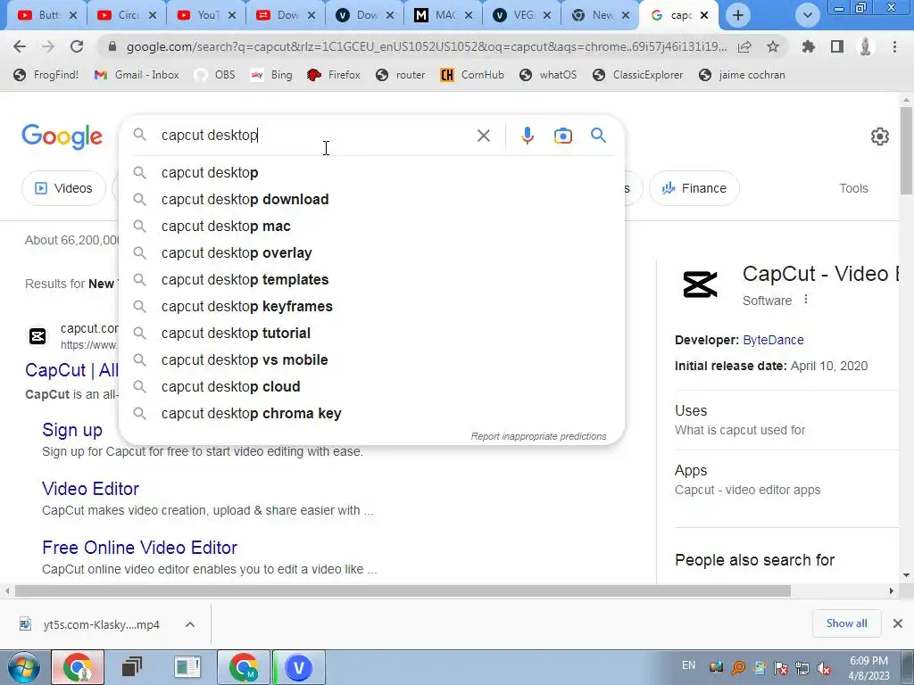Open the blue V app in taskbar
914x685 pixels.
[x=299, y=667]
